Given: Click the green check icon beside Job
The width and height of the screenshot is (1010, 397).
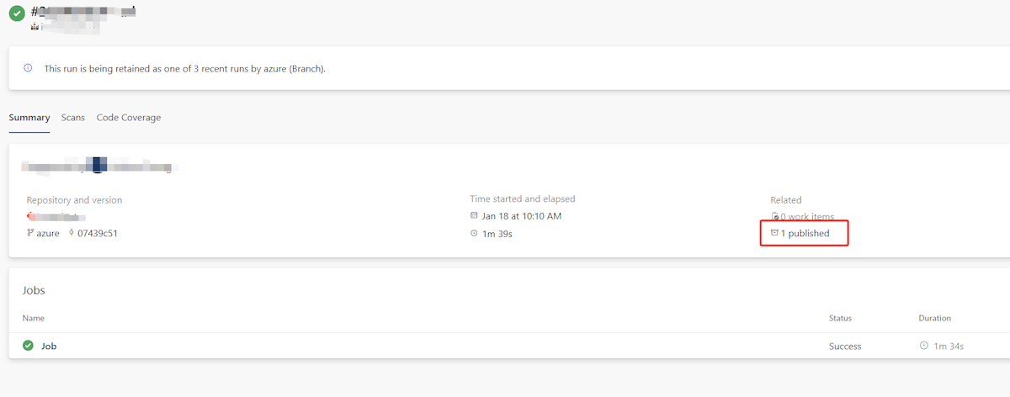Looking at the screenshot, I should 28,346.
